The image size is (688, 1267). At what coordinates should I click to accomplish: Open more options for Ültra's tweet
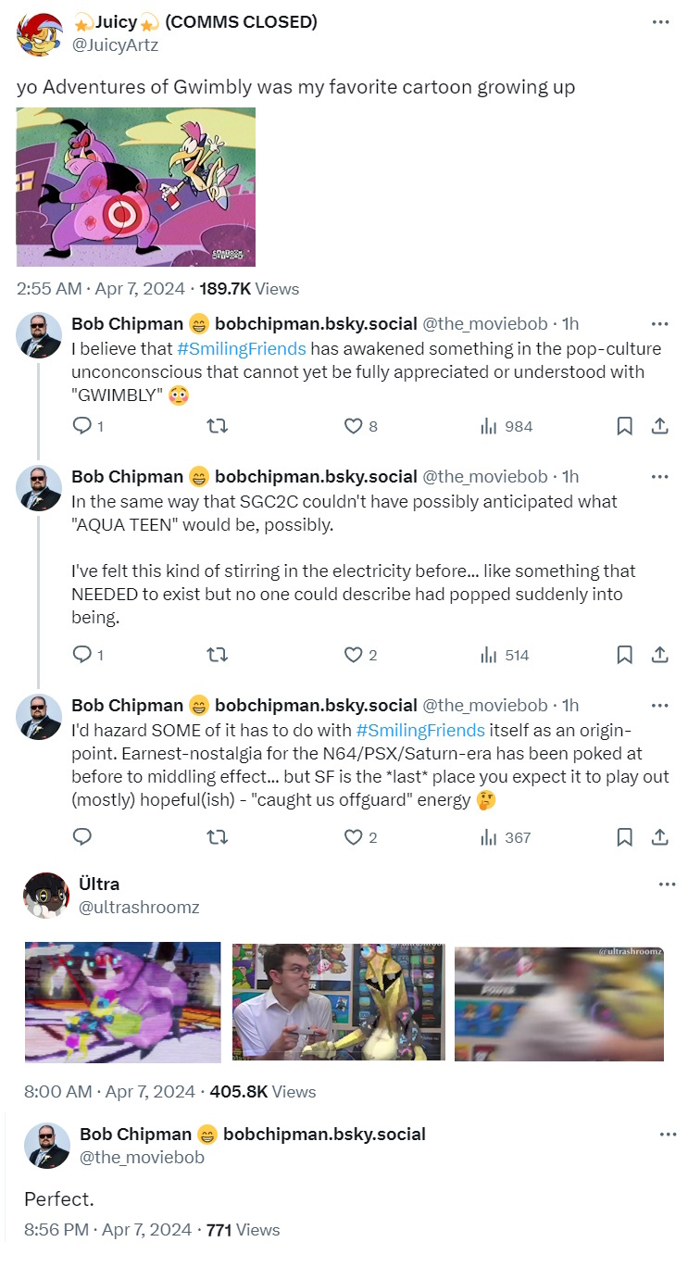tap(667, 884)
